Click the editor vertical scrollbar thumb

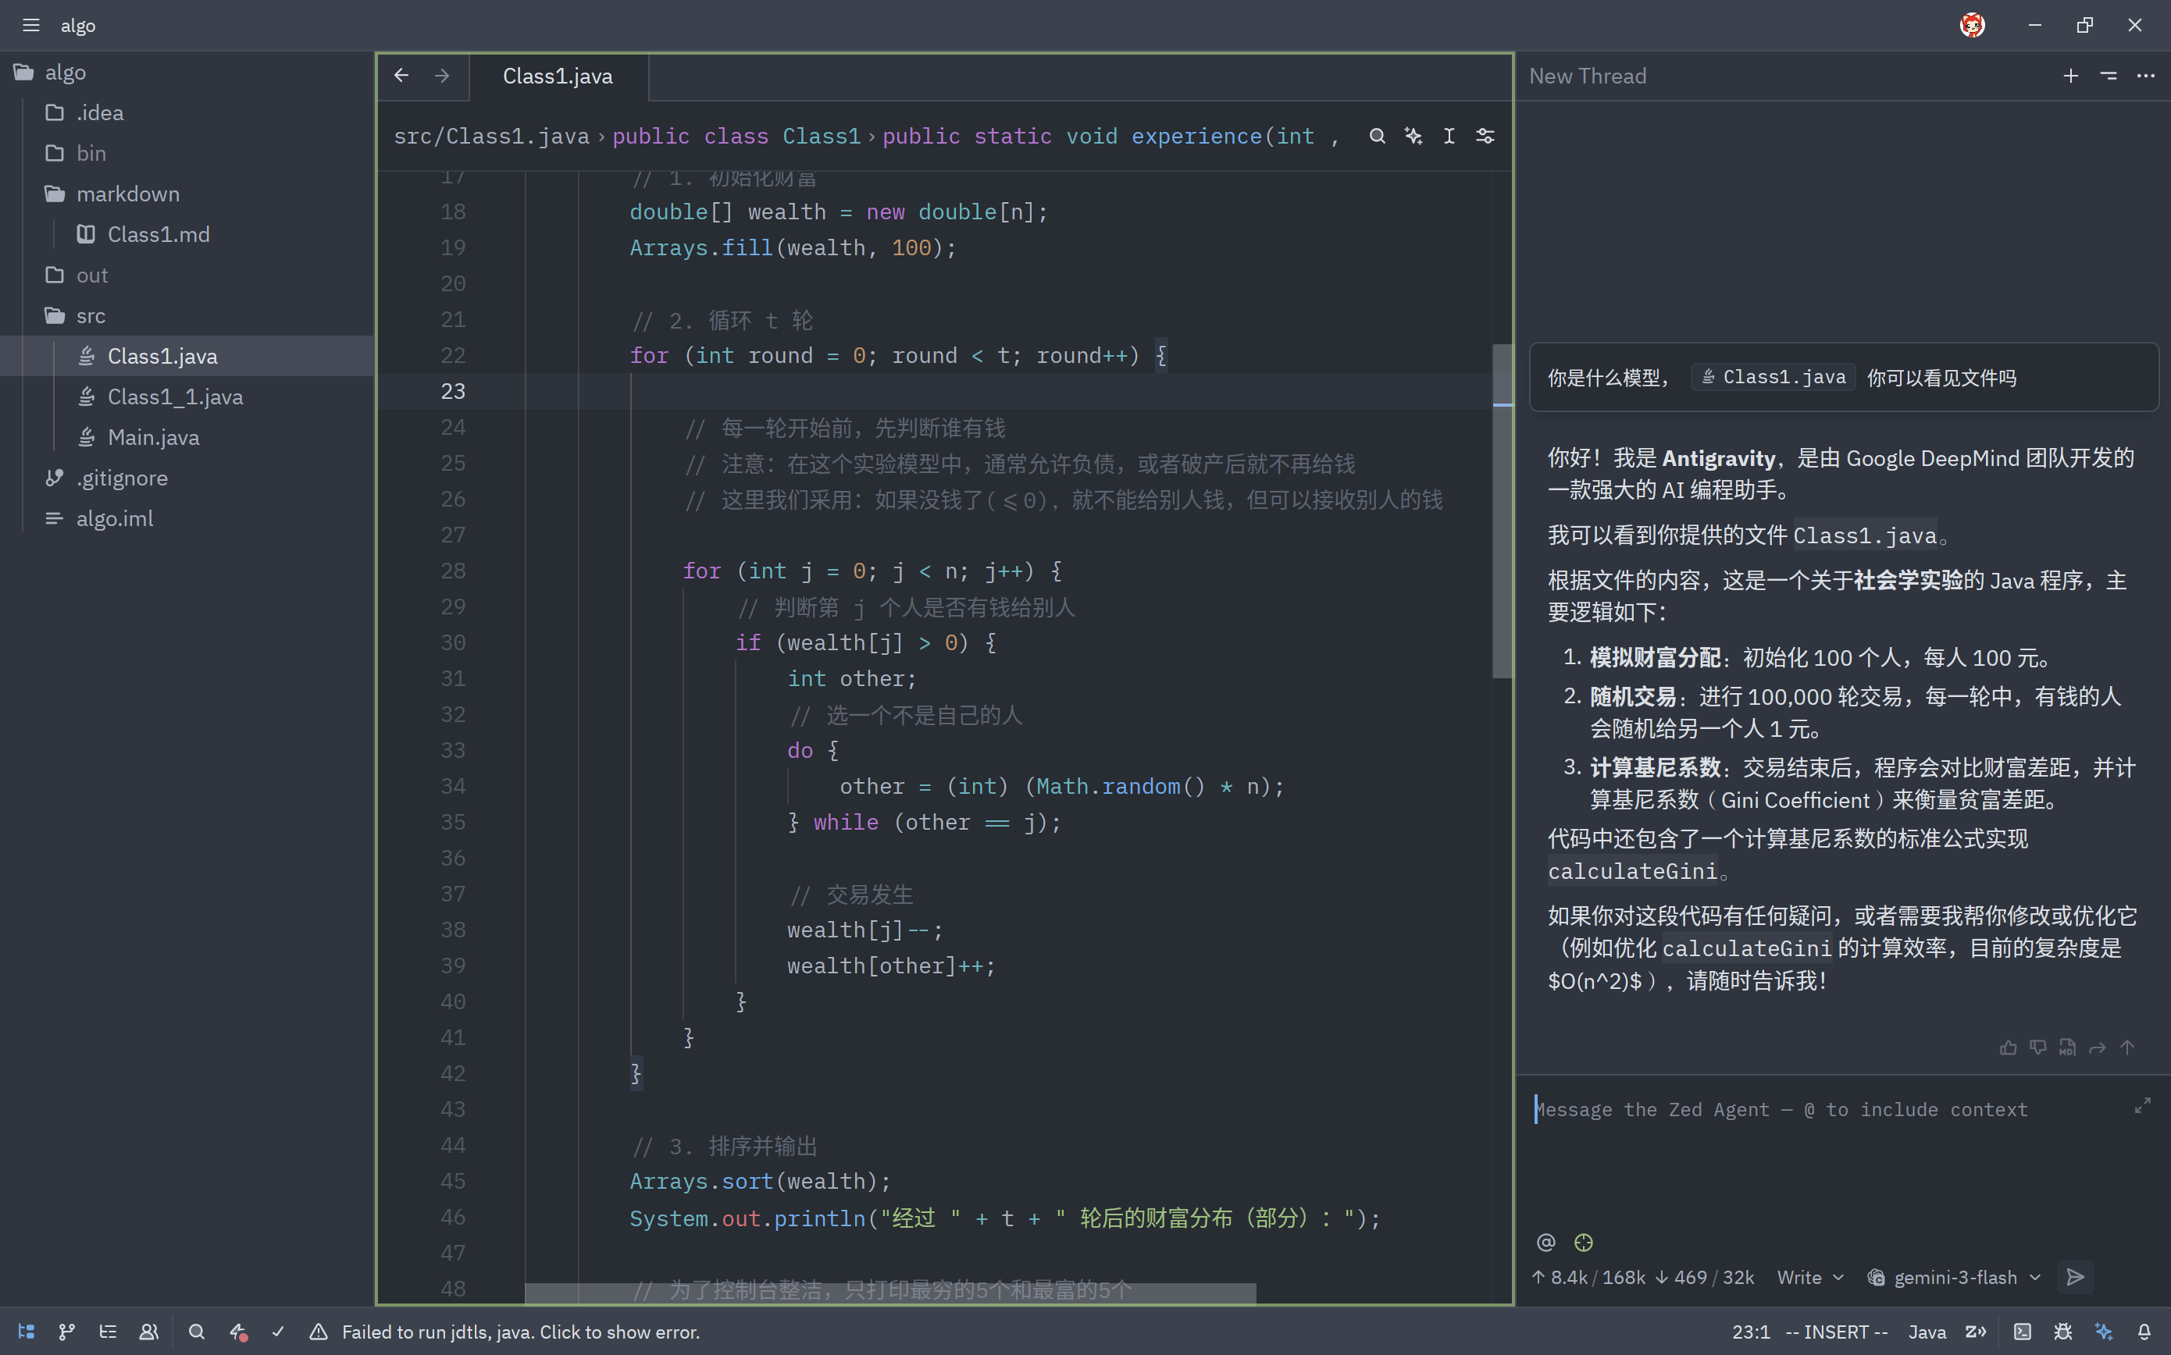[1503, 510]
